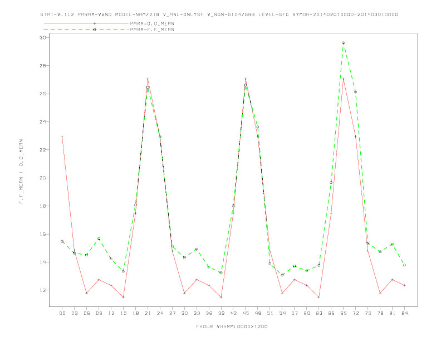Click the x-axis forecast hour label 09
Screen dimensions: 441x341
point(99,313)
